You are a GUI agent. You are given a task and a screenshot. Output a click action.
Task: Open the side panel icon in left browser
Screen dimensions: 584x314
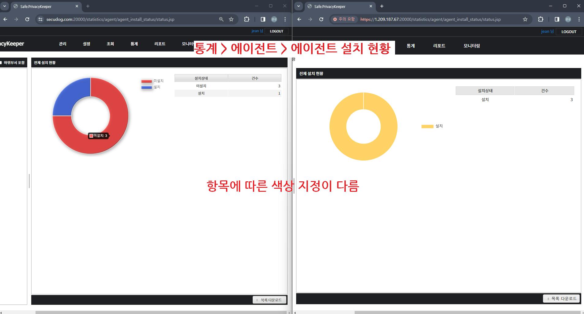tap(263, 19)
